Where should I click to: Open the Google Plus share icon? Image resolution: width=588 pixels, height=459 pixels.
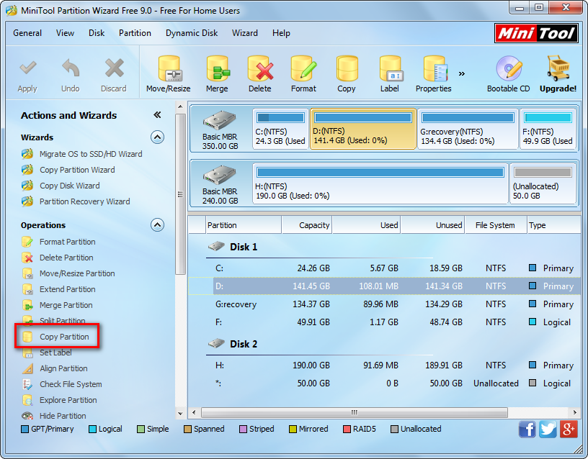click(x=569, y=429)
